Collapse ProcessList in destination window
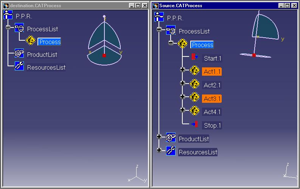Viewport: 300px width, 189px height. tap(8, 28)
